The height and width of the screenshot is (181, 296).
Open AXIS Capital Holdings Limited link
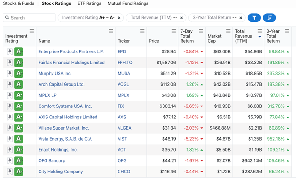68,117
